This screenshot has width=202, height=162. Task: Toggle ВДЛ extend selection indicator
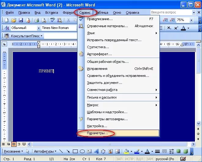[140, 159]
